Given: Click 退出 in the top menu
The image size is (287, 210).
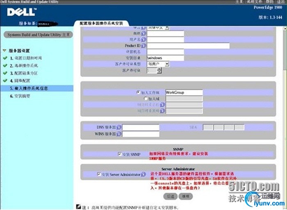Looking at the screenshot, I should pos(281,2).
